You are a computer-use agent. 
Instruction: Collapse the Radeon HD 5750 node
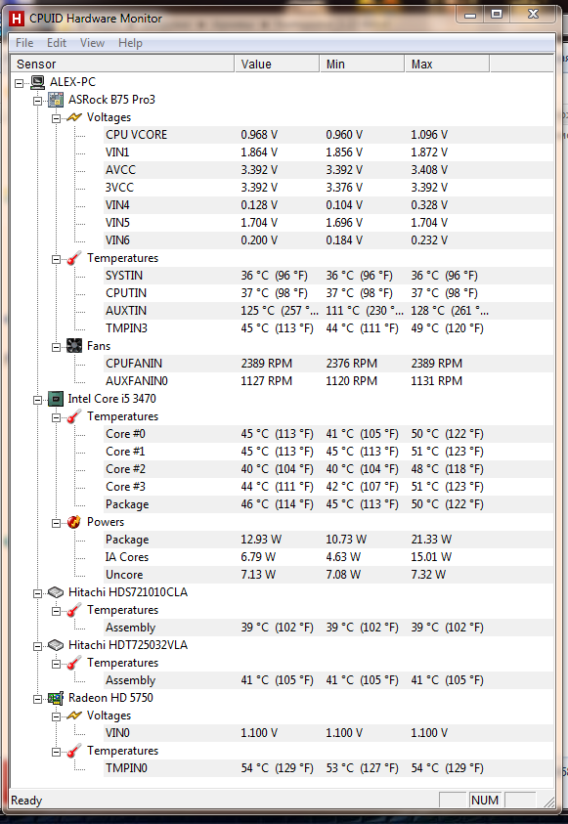(38, 699)
